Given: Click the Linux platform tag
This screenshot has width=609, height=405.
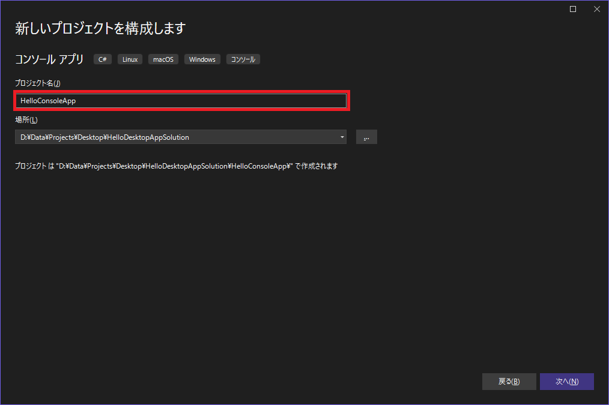Looking at the screenshot, I should [x=130, y=59].
